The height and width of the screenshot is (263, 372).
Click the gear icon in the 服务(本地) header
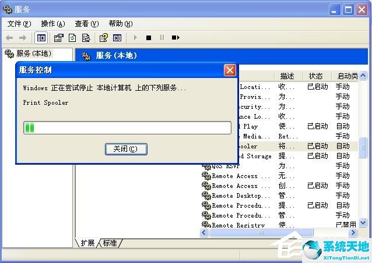(86, 56)
